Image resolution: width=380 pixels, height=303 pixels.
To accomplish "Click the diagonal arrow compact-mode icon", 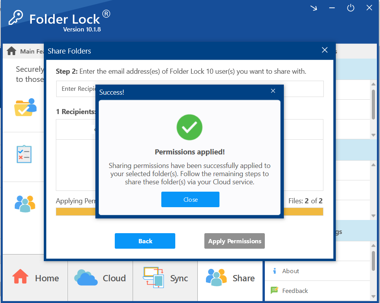I will click(314, 8).
